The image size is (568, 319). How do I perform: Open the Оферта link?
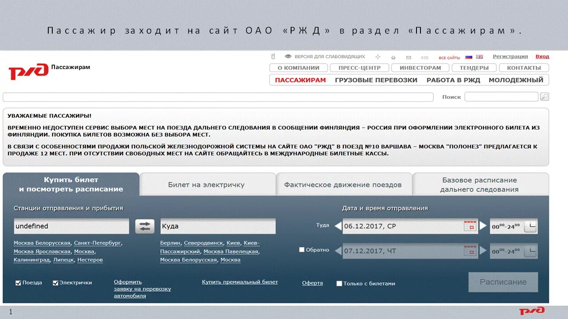(312, 283)
